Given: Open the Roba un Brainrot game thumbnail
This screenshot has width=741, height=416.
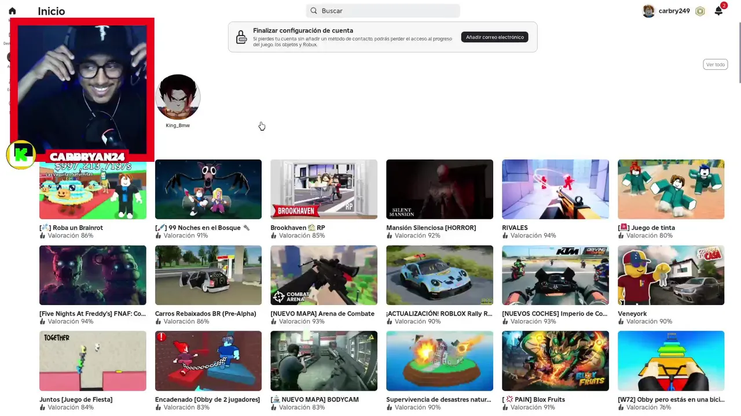Looking at the screenshot, I should pyautogui.click(x=93, y=190).
